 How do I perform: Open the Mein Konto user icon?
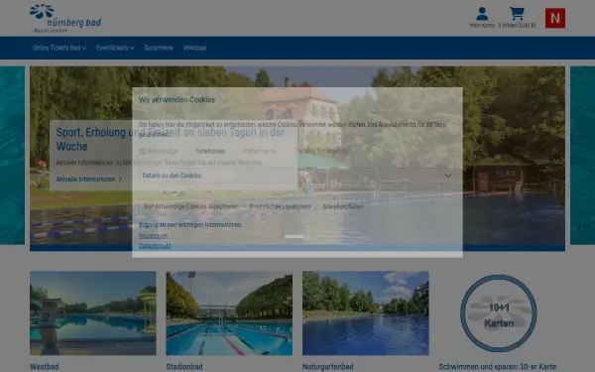[482, 14]
